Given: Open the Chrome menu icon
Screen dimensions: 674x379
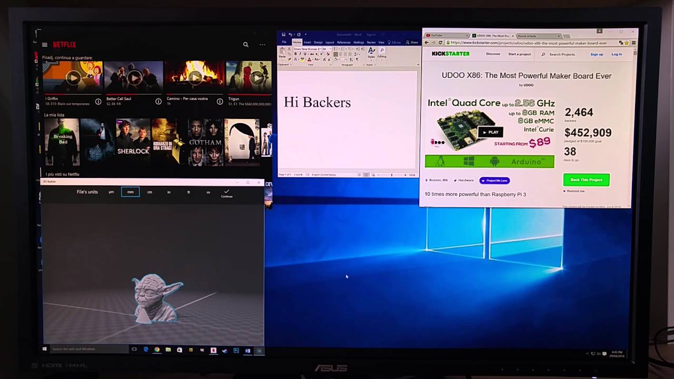Looking at the screenshot, I should (633, 43).
